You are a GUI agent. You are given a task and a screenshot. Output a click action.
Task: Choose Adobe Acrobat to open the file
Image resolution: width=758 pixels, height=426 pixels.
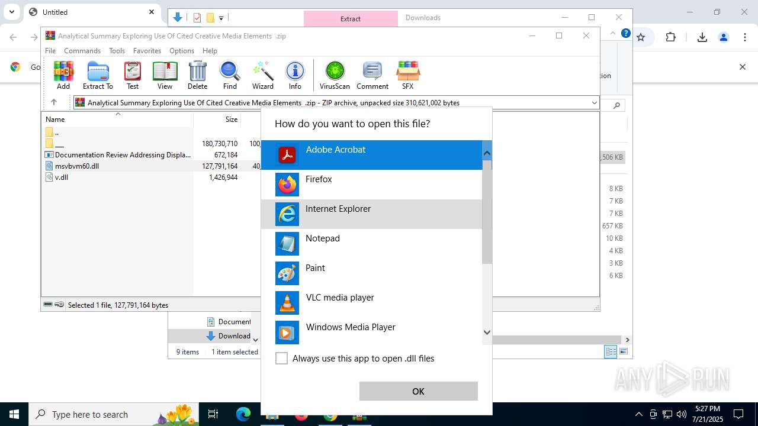tap(372, 155)
